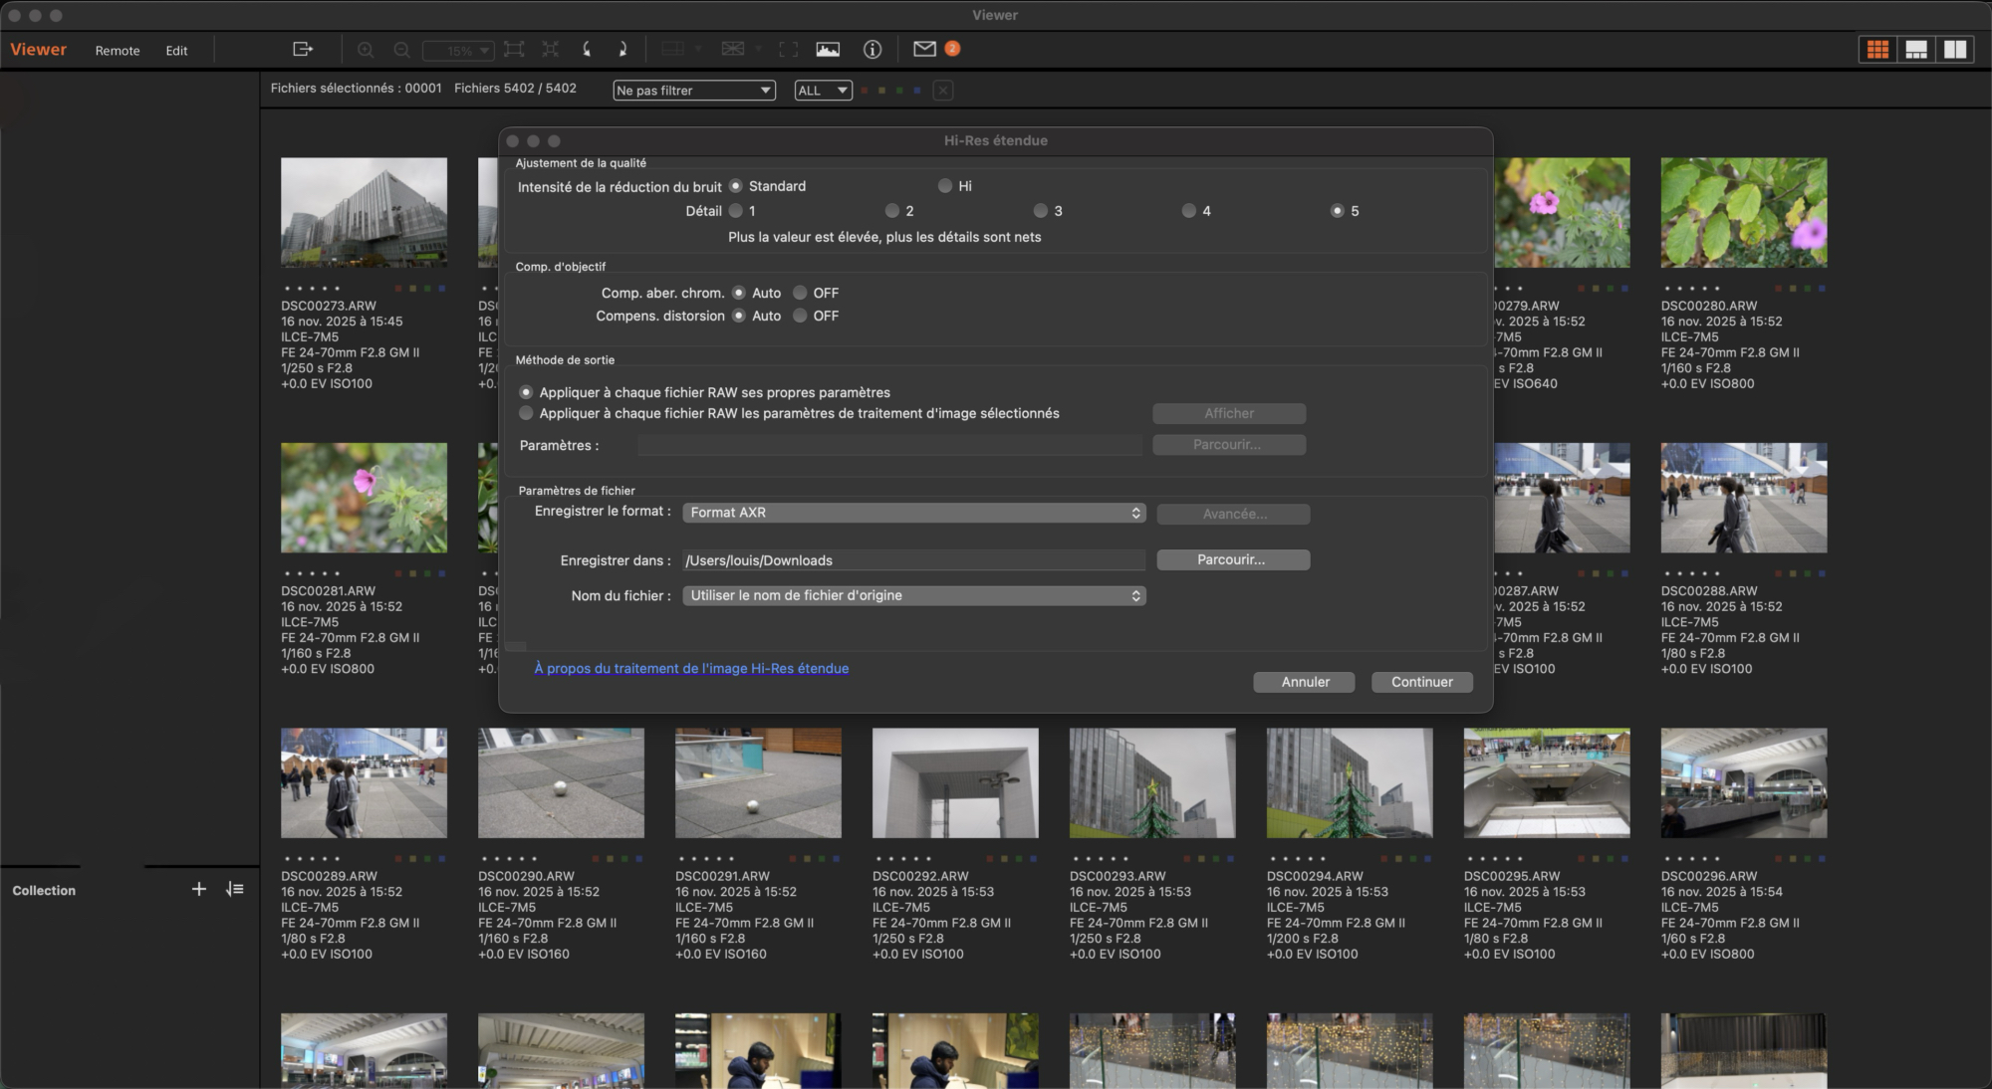Click the export/output icon in toolbar
1992x1089 pixels.
303,49
